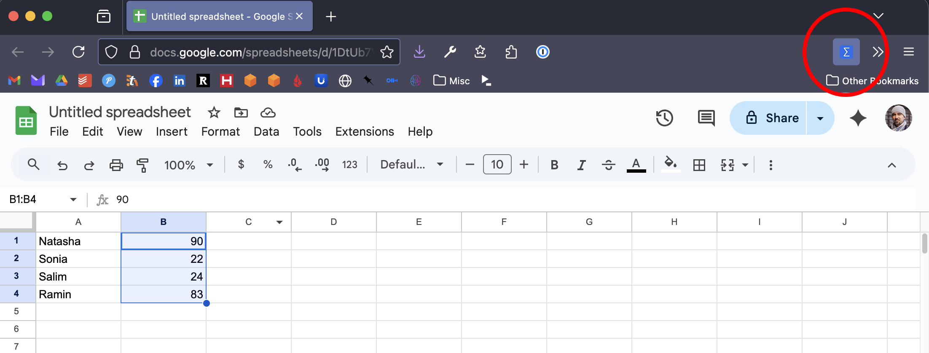Open version history clock icon
The image size is (929, 353).
pos(664,118)
